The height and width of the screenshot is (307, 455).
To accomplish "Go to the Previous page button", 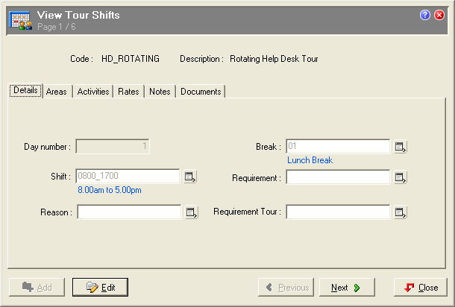I will pyautogui.click(x=286, y=288).
